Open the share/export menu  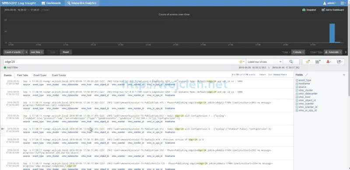pyautogui.click(x=339, y=62)
